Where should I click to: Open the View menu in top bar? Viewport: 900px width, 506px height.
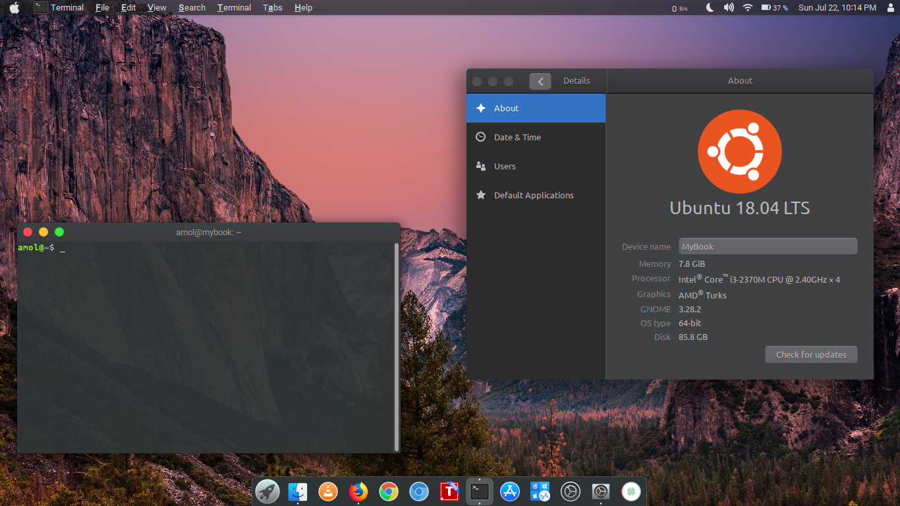pyautogui.click(x=157, y=8)
